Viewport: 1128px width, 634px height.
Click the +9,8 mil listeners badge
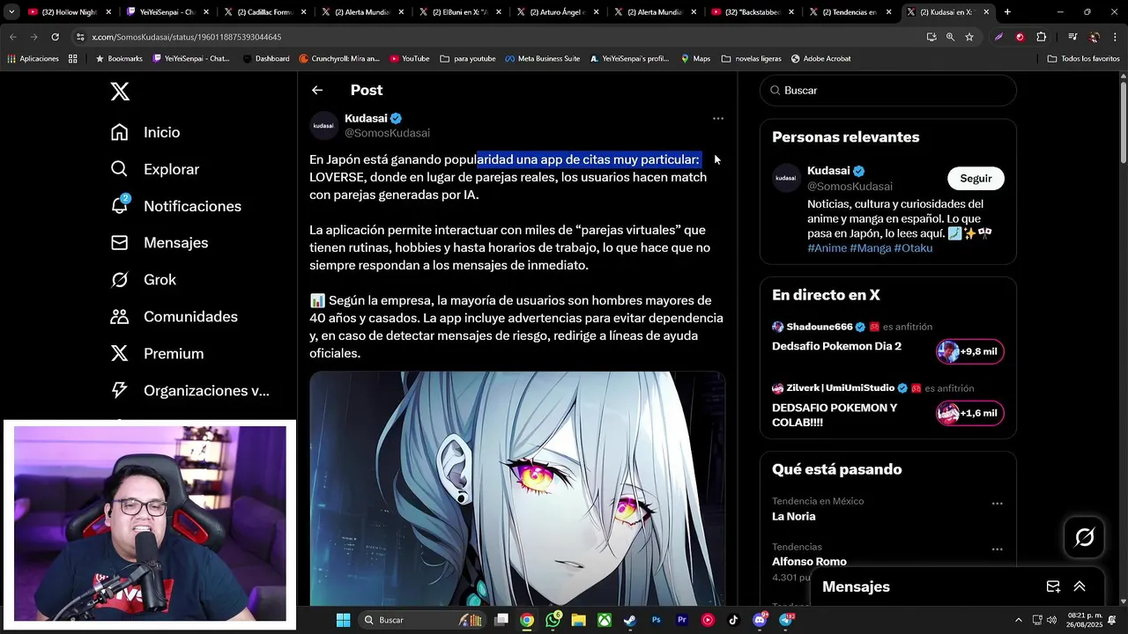[x=969, y=351]
